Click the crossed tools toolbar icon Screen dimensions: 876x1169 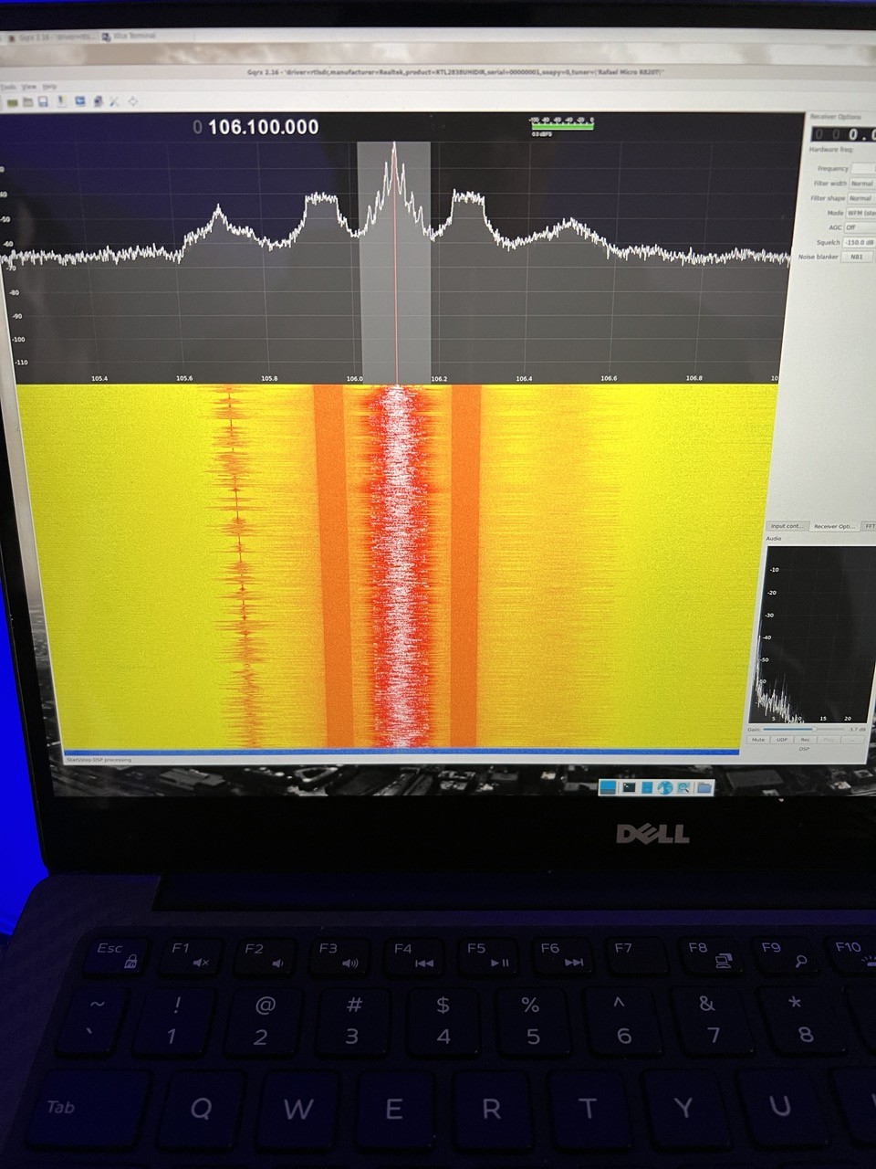pyautogui.click(x=114, y=101)
